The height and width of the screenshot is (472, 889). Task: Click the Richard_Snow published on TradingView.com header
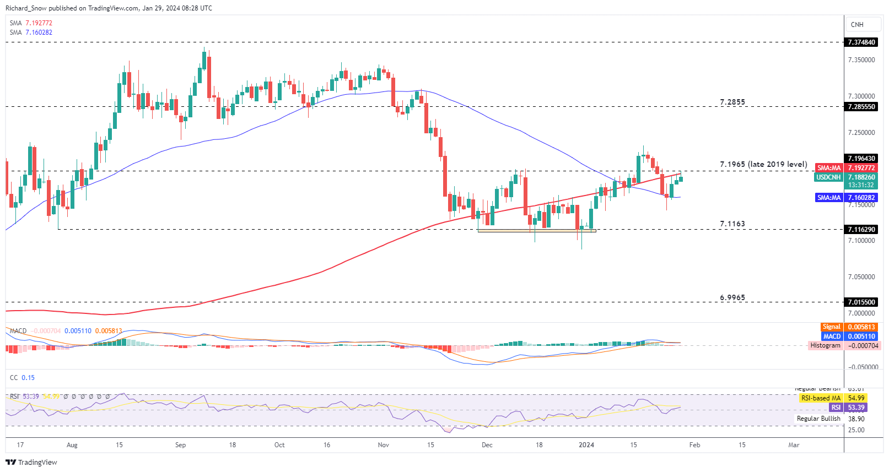[109, 8]
